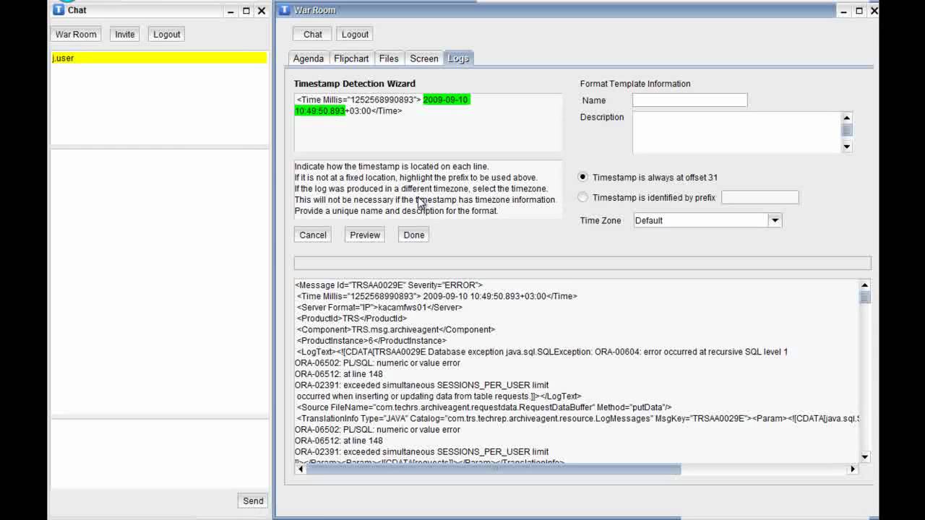925x520 pixels.
Task: Select j.user in the chat user list
Action: coord(159,58)
